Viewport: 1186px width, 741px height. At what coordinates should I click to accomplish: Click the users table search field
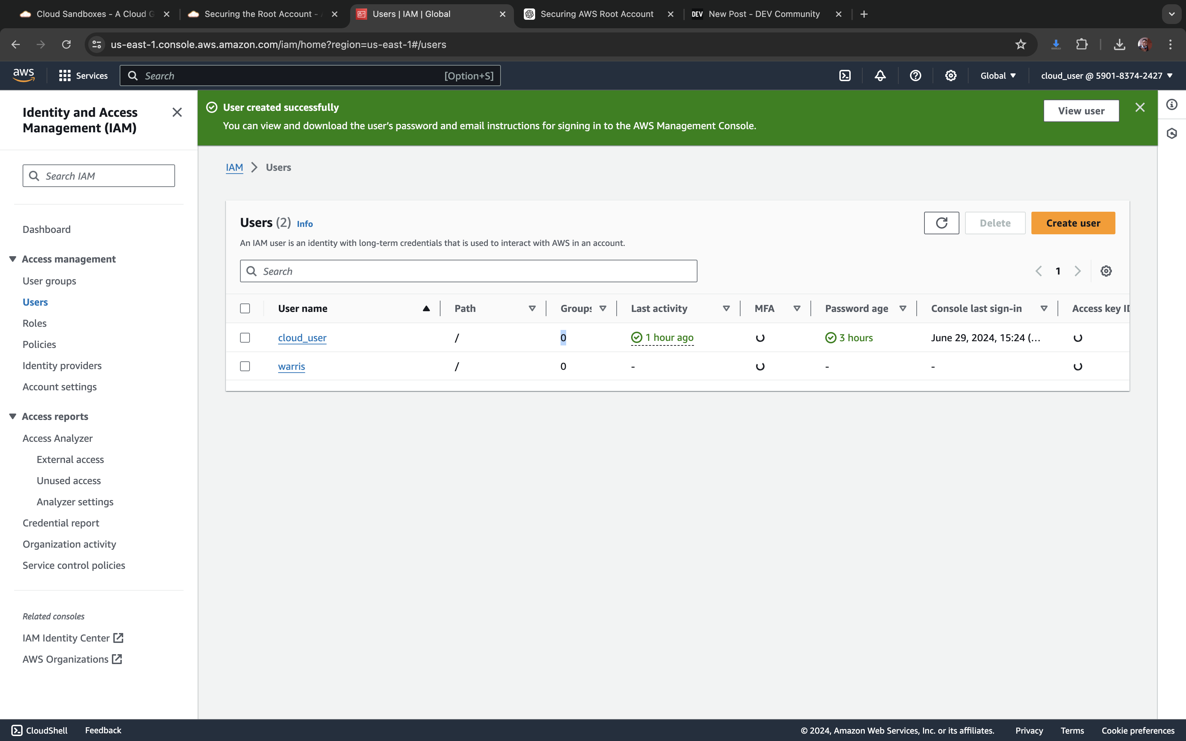tap(468, 271)
